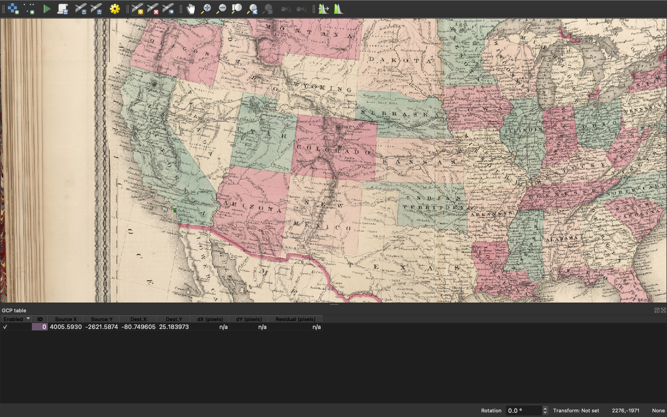Zoom to layer extent

tap(237, 9)
